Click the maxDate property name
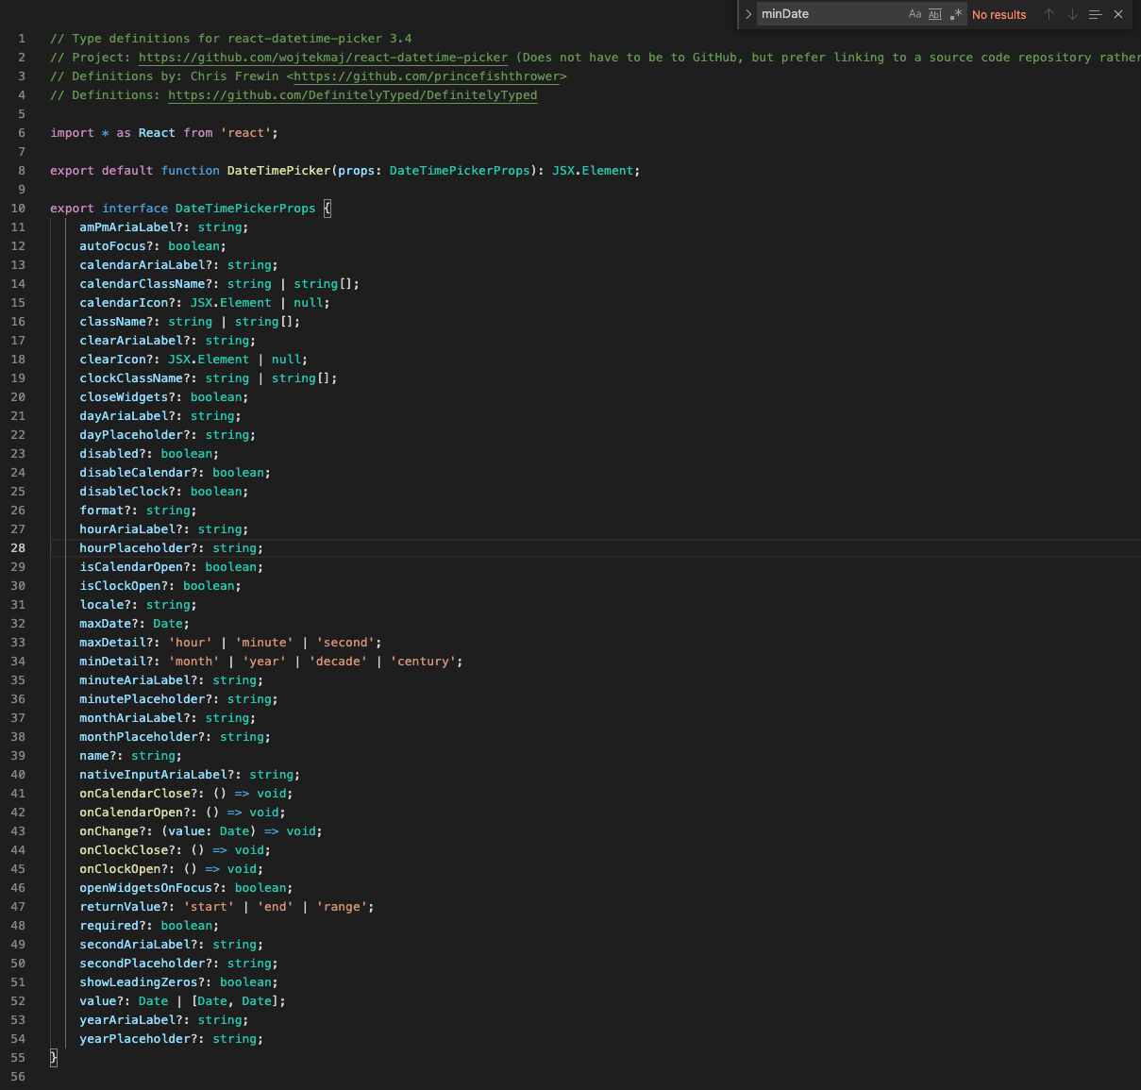Image resolution: width=1141 pixels, height=1090 pixels. coord(104,623)
